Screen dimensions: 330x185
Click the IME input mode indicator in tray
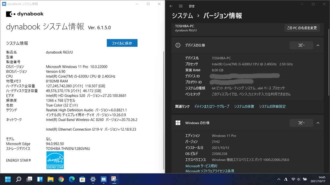tap(286, 179)
